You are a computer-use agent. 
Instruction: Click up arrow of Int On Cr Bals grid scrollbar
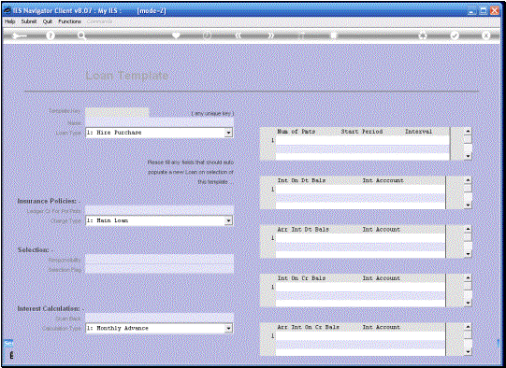[x=468, y=278]
